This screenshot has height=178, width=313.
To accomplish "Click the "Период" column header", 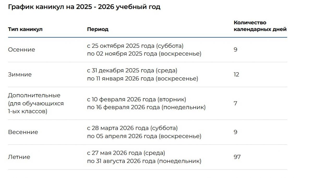I will pos(98,29).
